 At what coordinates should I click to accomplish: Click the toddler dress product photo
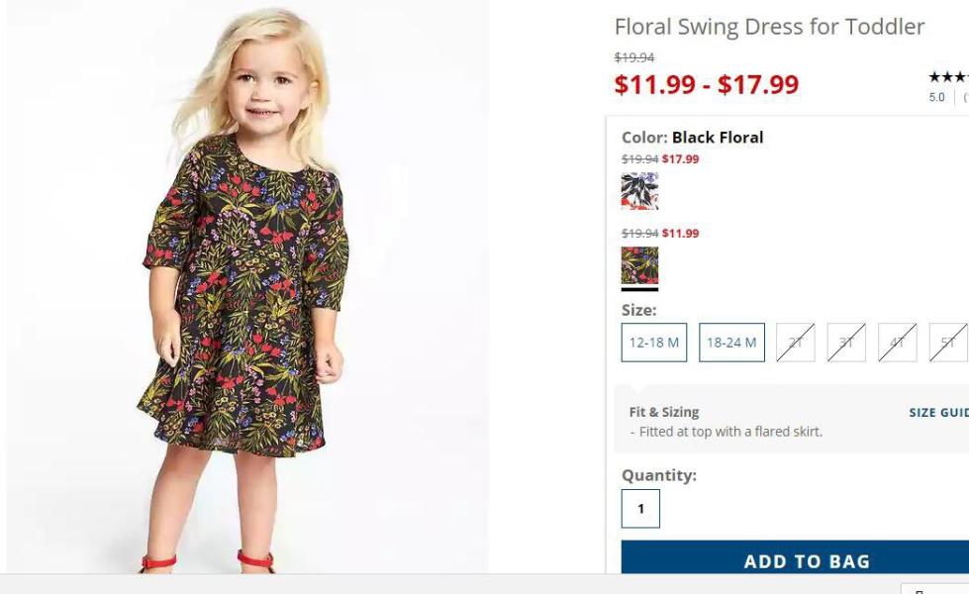coord(247,287)
